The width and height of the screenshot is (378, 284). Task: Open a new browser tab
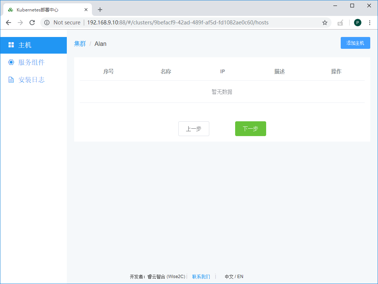pos(100,10)
